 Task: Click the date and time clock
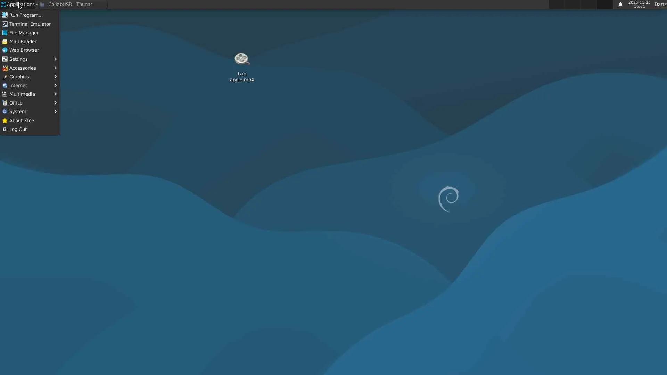point(639,5)
